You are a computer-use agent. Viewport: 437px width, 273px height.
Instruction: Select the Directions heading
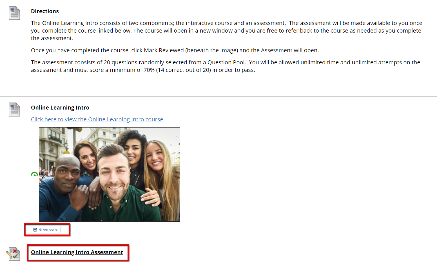(45, 11)
